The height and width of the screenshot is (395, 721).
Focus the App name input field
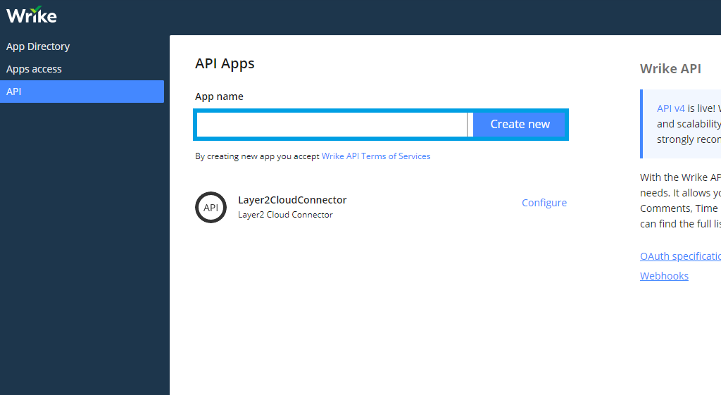pyautogui.click(x=331, y=125)
